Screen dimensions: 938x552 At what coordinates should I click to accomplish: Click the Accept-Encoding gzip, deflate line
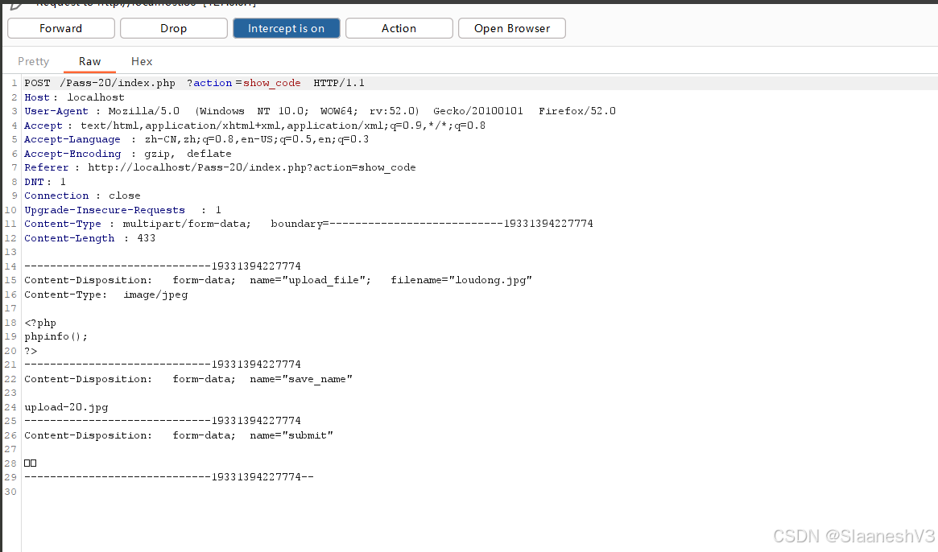(x=127, y=154)
